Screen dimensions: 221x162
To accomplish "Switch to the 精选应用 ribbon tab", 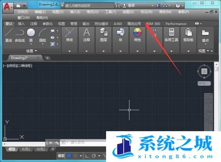I will [134, 24].
